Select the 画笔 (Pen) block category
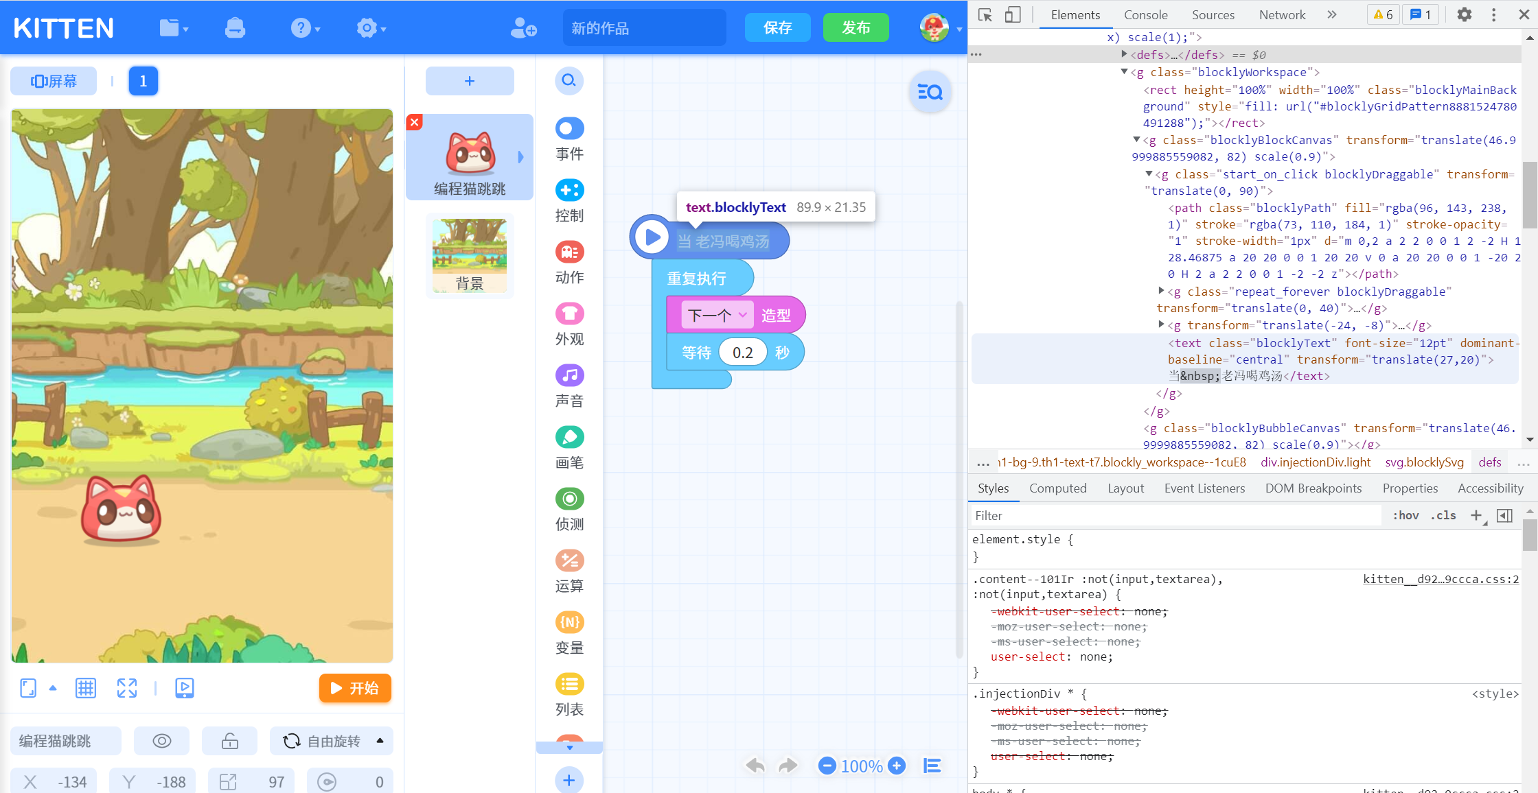The image size is (1538, 793). (569, 448)
